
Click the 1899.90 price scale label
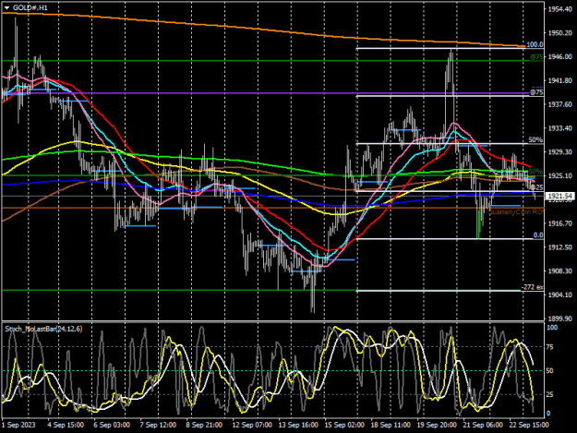(559, 319)
